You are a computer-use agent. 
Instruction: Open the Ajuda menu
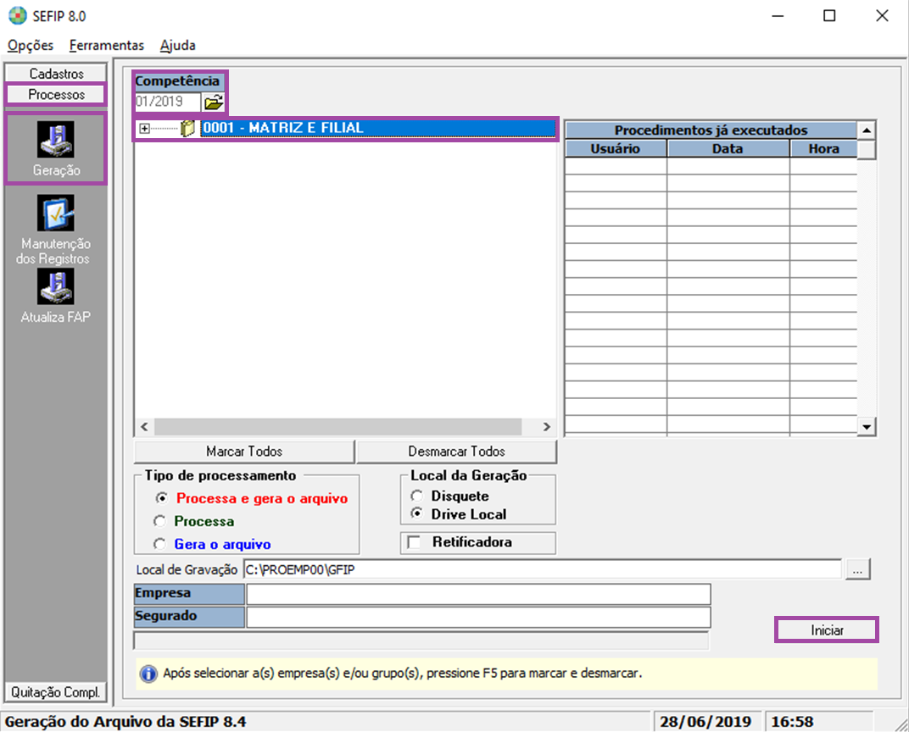click(x=177, y=45)
